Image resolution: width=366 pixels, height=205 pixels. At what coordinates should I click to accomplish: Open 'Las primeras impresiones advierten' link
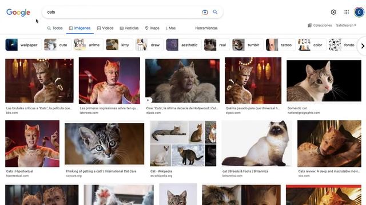[x=109, y=108]
